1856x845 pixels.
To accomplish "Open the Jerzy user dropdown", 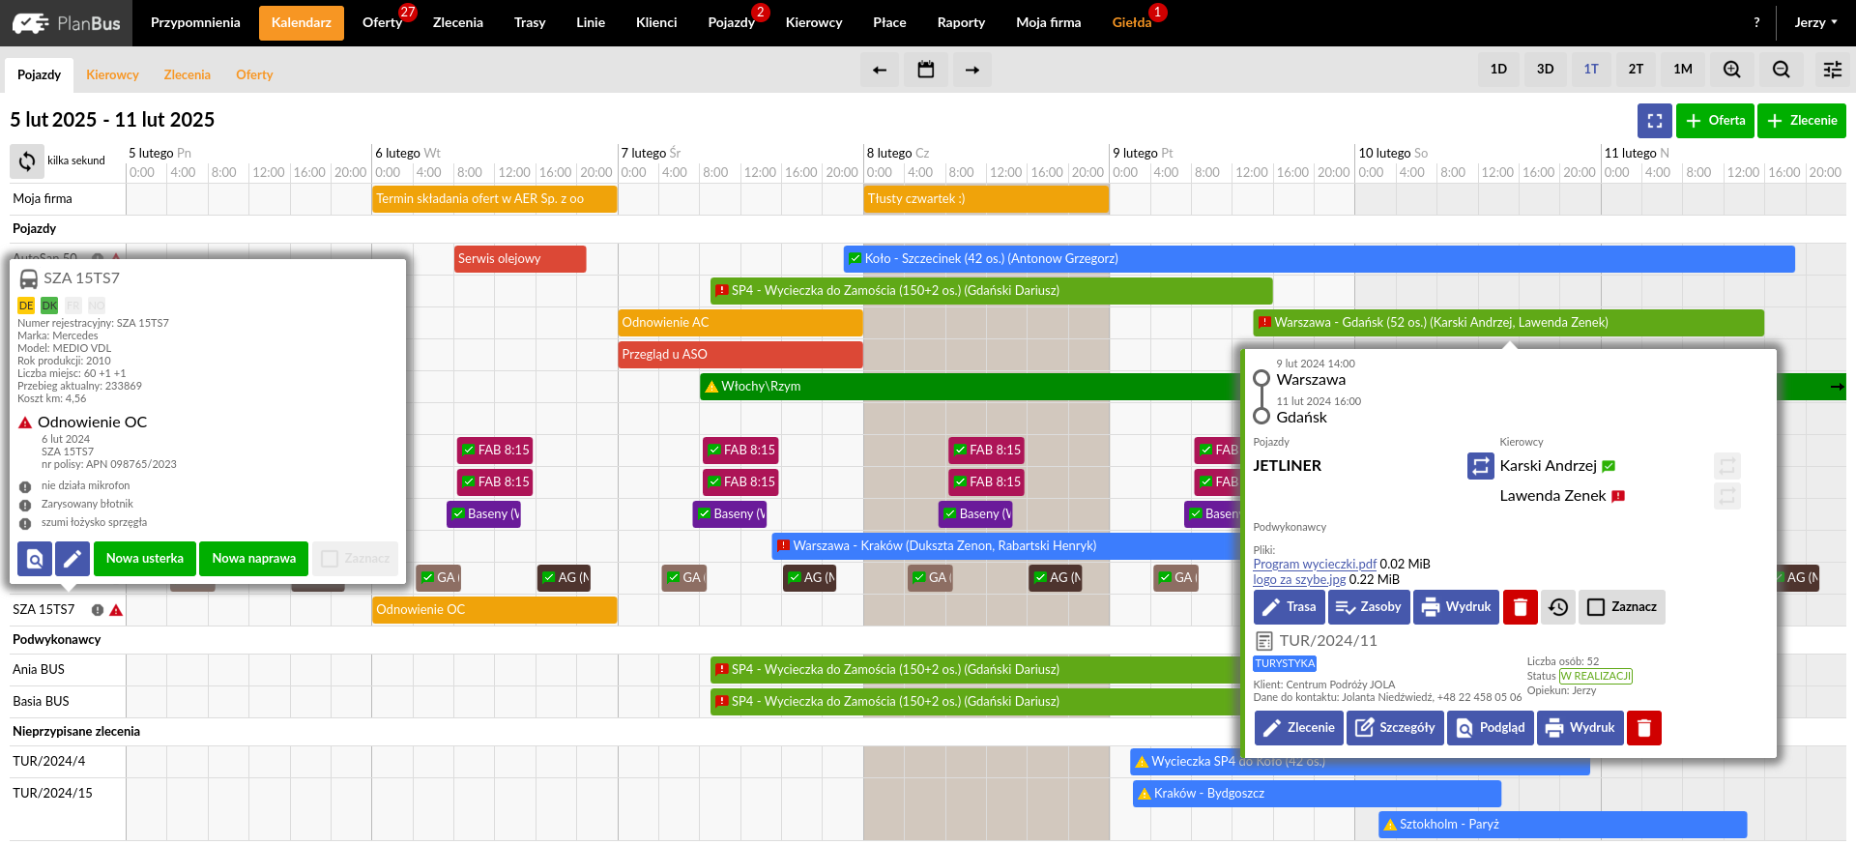I will click(1815, 22).
